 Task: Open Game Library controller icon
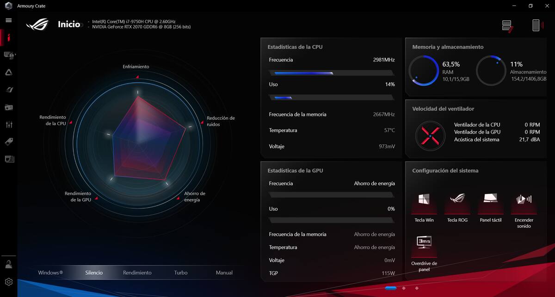coord(9,107)
